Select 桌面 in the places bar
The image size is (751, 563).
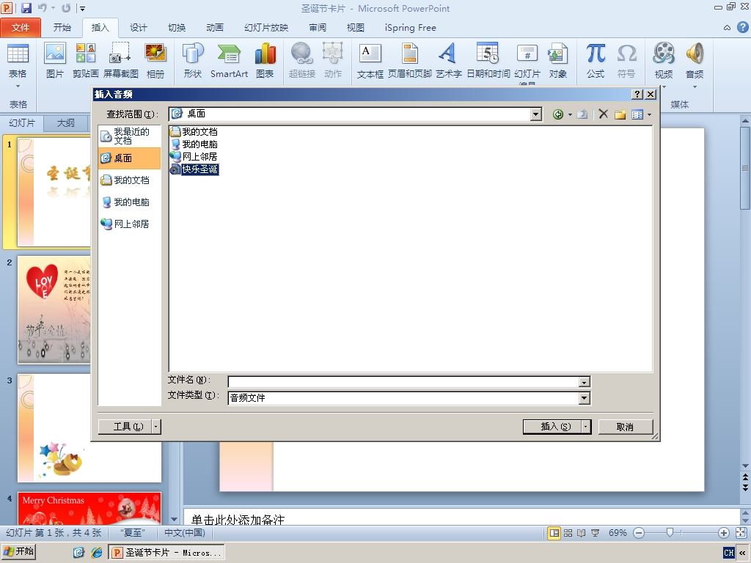[129, 158]
